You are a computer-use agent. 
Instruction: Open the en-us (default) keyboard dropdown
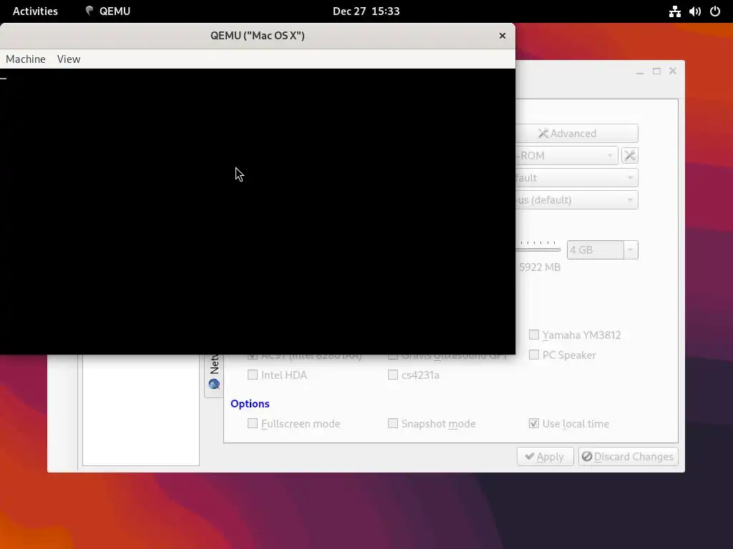(x=576, y=200)
